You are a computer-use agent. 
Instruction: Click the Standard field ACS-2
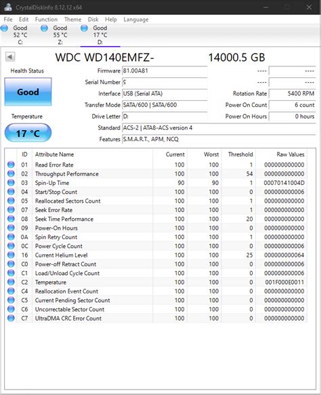219,128
